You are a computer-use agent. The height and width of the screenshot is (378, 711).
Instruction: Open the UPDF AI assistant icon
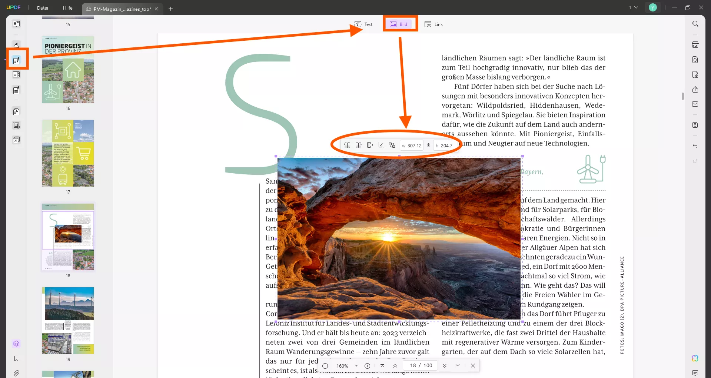coord(695,358)
